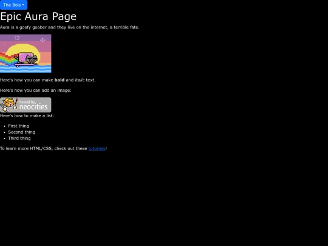Click the 'Third thing' list item
This screenshot has width=328, height=246.
coord(19,138)
